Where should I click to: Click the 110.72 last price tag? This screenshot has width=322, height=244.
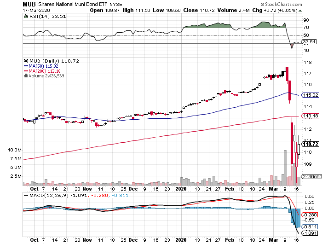(310, 144)
